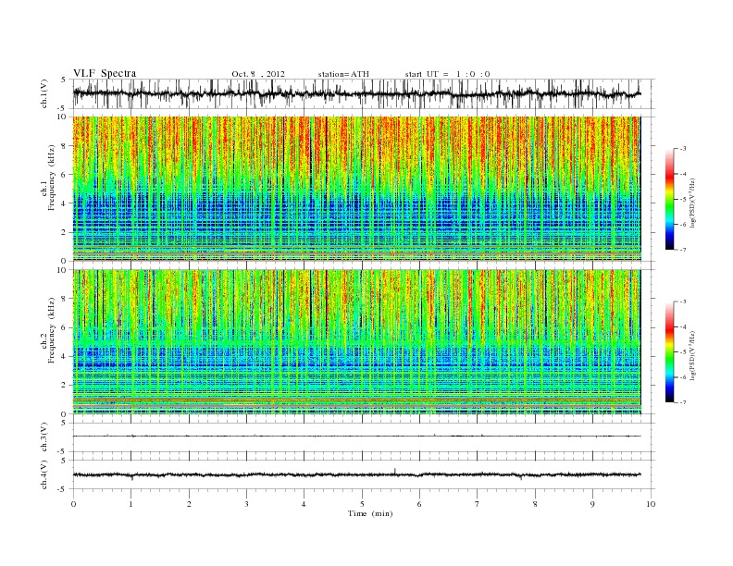Click the "station=ATH" header label
733x566 pixels.
pos(343,74)
